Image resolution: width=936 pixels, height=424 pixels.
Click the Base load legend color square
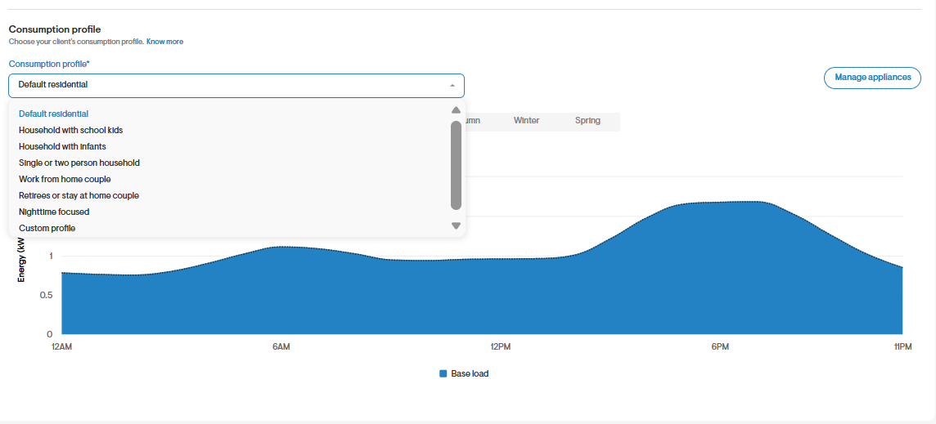pos(443,374)
